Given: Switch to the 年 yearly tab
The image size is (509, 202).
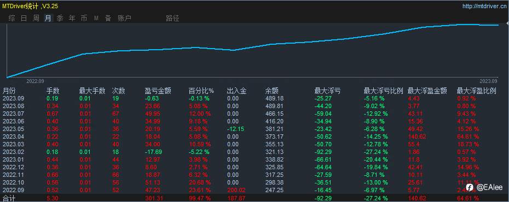Looking at the screenshot, I should [72, 18].
